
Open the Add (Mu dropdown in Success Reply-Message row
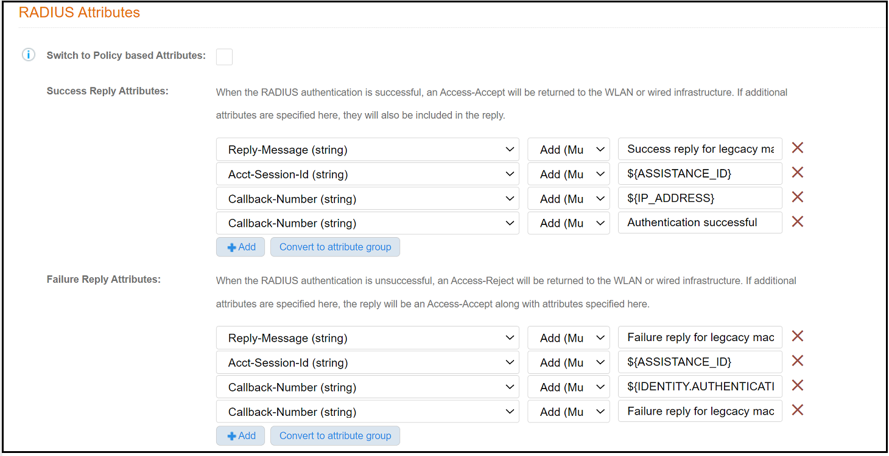click(x=569, y=150)
